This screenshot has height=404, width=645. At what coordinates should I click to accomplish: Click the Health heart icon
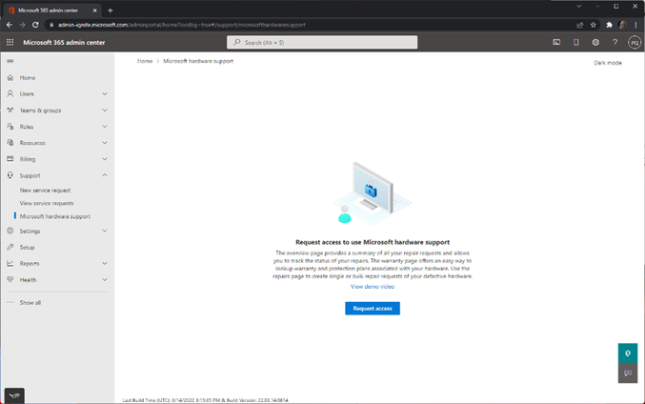[x=10, y=279]
